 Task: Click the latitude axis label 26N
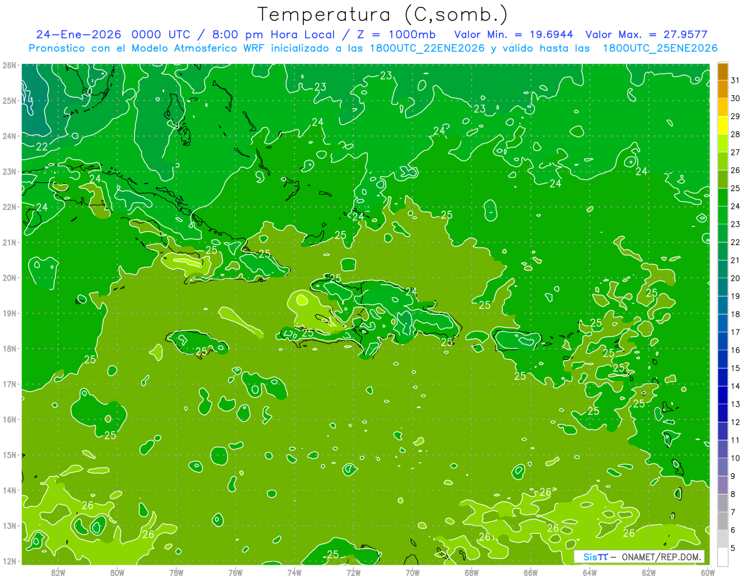click(x=9, y=65)
